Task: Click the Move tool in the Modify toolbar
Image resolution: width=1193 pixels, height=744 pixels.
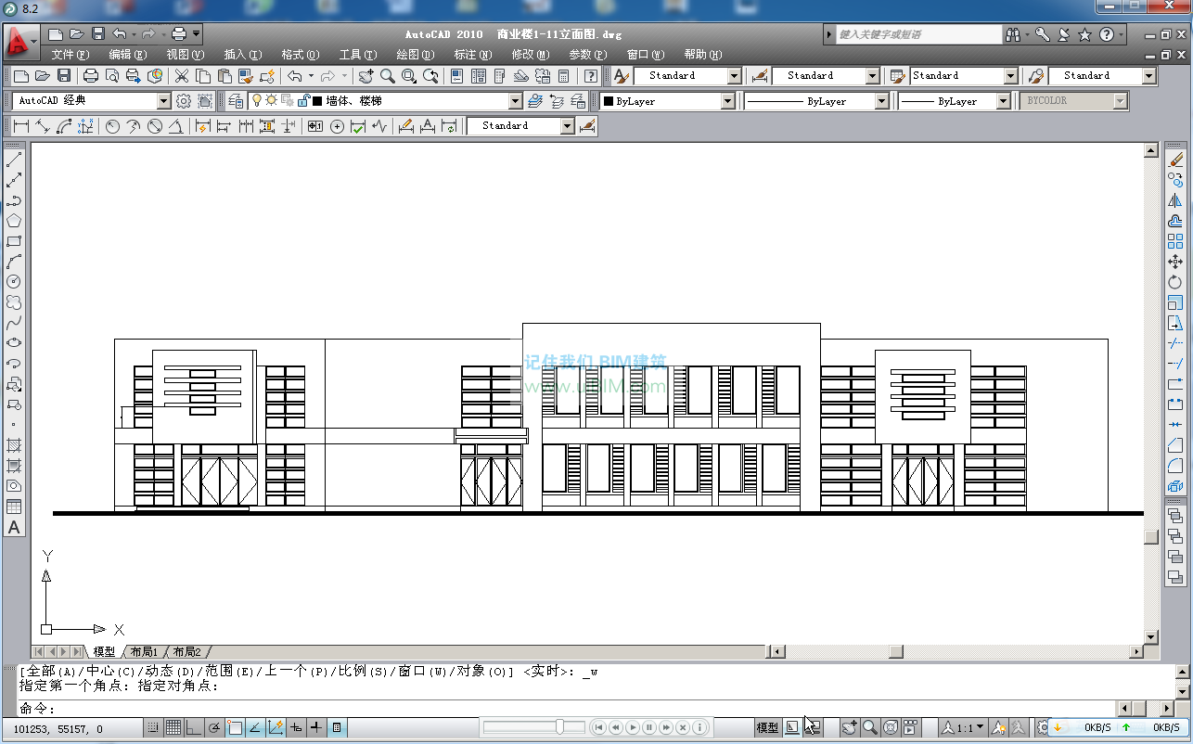Action: pyautogui.click(x=1175, y=262)
